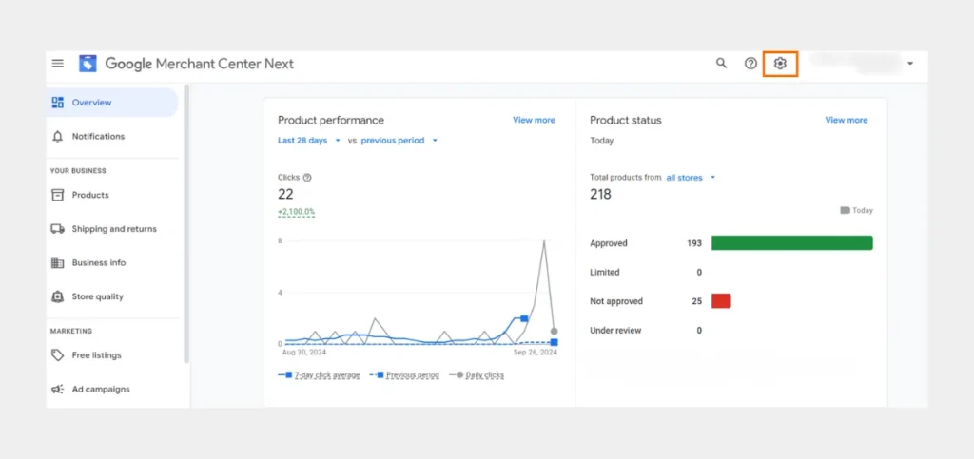This screenshot has width=974, height=459.
Task: Toggle the Daily clicks legend entry
Action: click(477, 375)
